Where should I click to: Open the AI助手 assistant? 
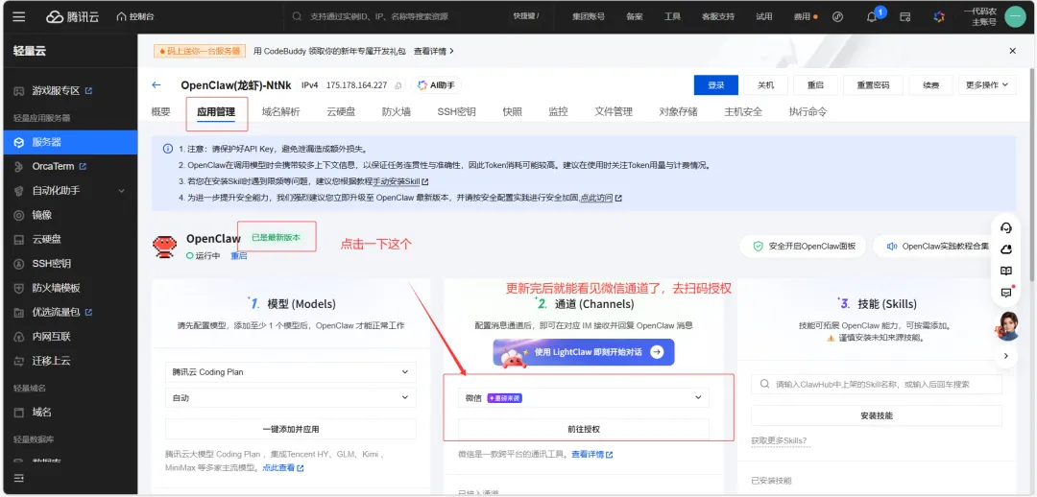[x=436, y=85]
